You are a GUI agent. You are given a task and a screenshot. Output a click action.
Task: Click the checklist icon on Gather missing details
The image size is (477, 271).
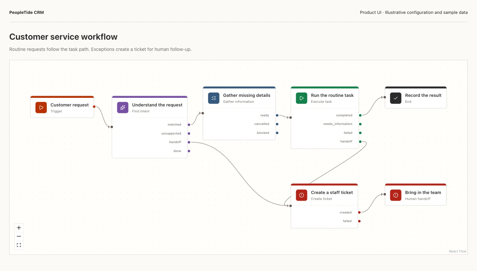click(x=214, y=98)
